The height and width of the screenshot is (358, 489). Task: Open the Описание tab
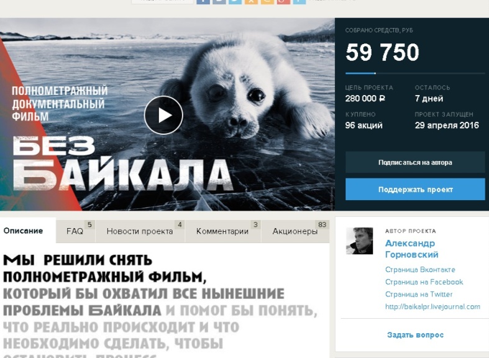[23, 231]
